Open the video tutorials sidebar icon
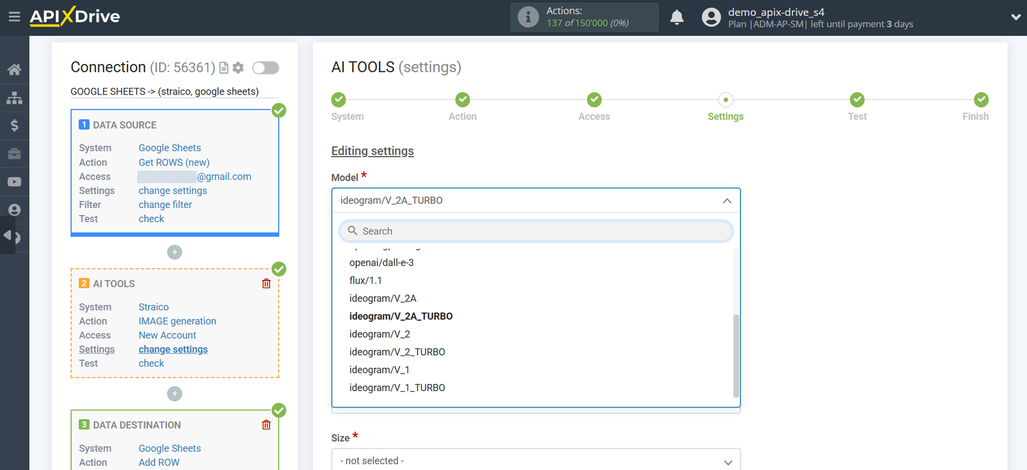1027x470 pixels. coord(15,182)
